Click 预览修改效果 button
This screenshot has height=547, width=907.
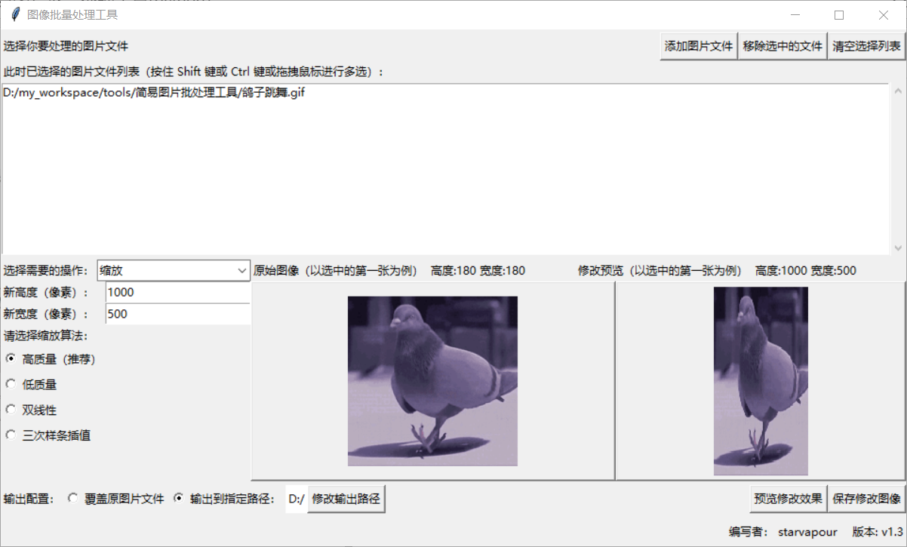click(x=788, y=499)
